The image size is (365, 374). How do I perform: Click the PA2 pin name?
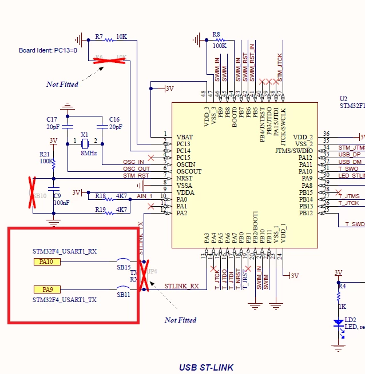point(182,213)
